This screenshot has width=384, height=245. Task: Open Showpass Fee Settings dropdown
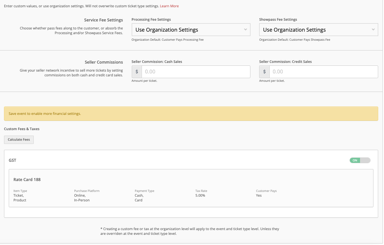tap(318, 30)
